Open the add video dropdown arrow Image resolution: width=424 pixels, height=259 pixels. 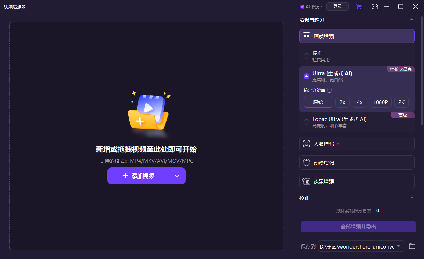(177, 176)
